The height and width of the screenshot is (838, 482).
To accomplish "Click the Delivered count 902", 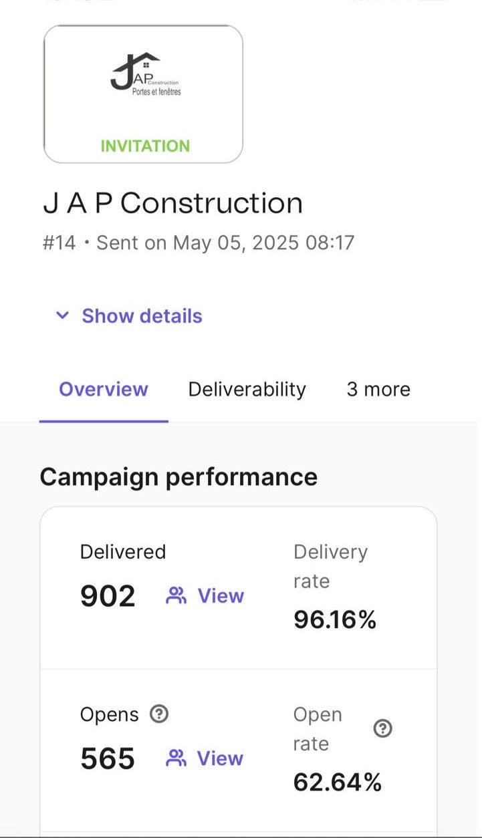I will pos(108,596).
